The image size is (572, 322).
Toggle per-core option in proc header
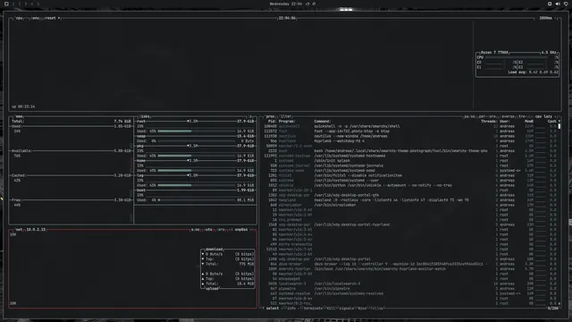coord(487,116)
